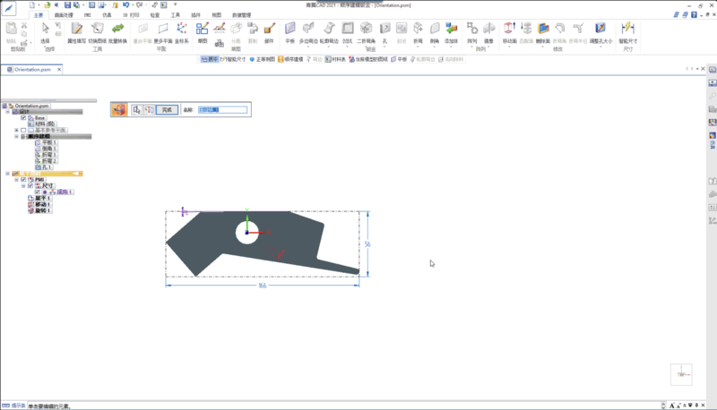Switch to the 视图 ribbon tab
Viewport: 717px width, 410px height.
[x=216, y=15]
